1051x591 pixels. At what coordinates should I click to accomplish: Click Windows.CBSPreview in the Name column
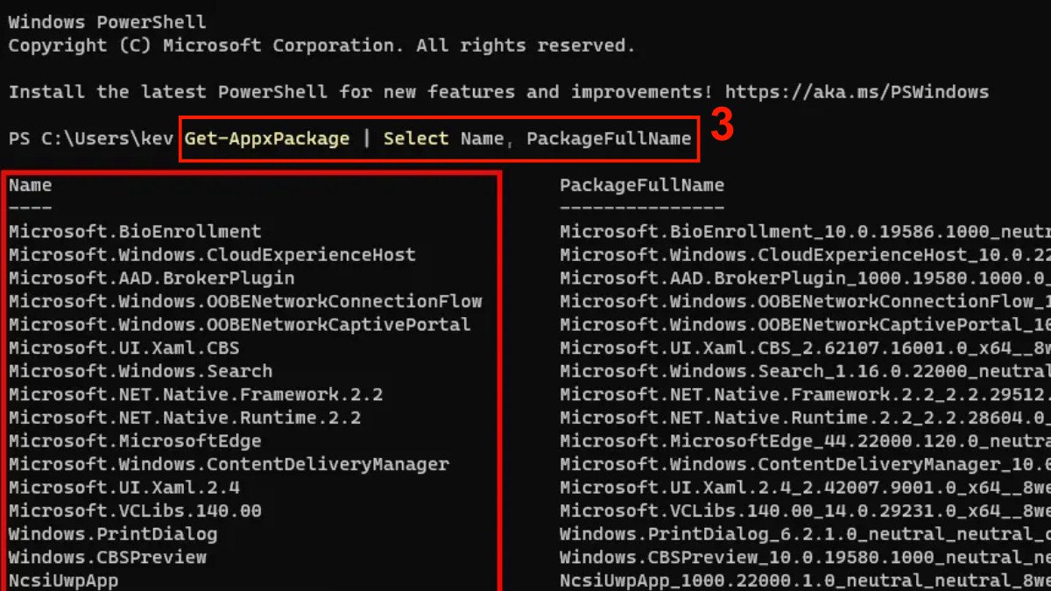pyautogui.click(x=108, y=557)
